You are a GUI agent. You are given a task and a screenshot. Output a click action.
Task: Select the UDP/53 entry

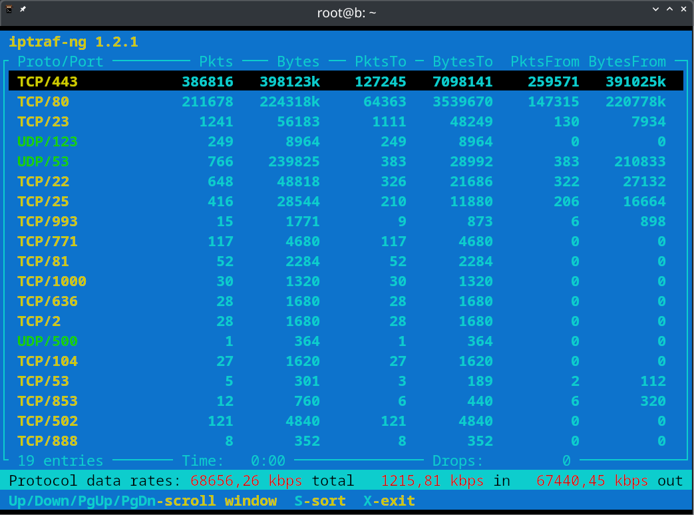pyautogui.click(x=43, y=162)
